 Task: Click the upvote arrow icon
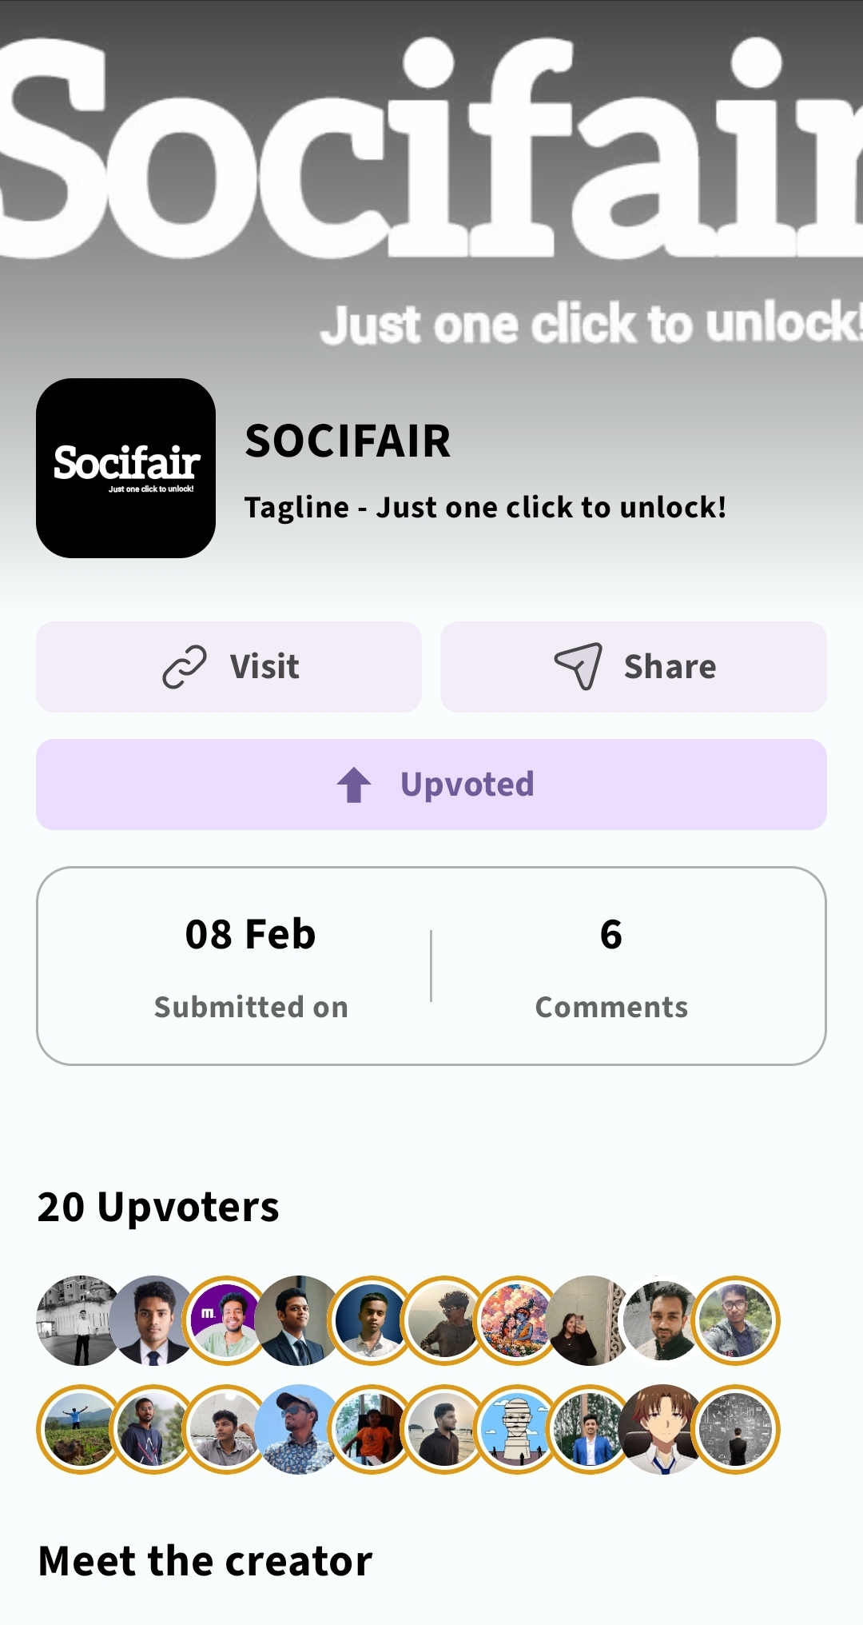pyautogui.click(x=354, y=785)
